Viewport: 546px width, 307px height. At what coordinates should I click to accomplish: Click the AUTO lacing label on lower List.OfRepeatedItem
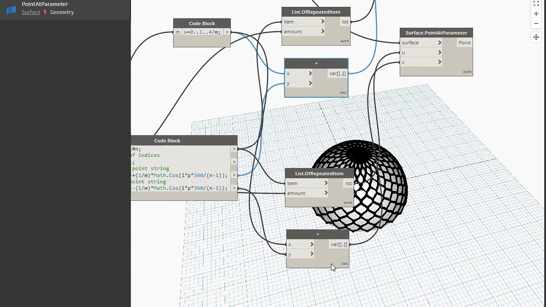pos(348,203)
